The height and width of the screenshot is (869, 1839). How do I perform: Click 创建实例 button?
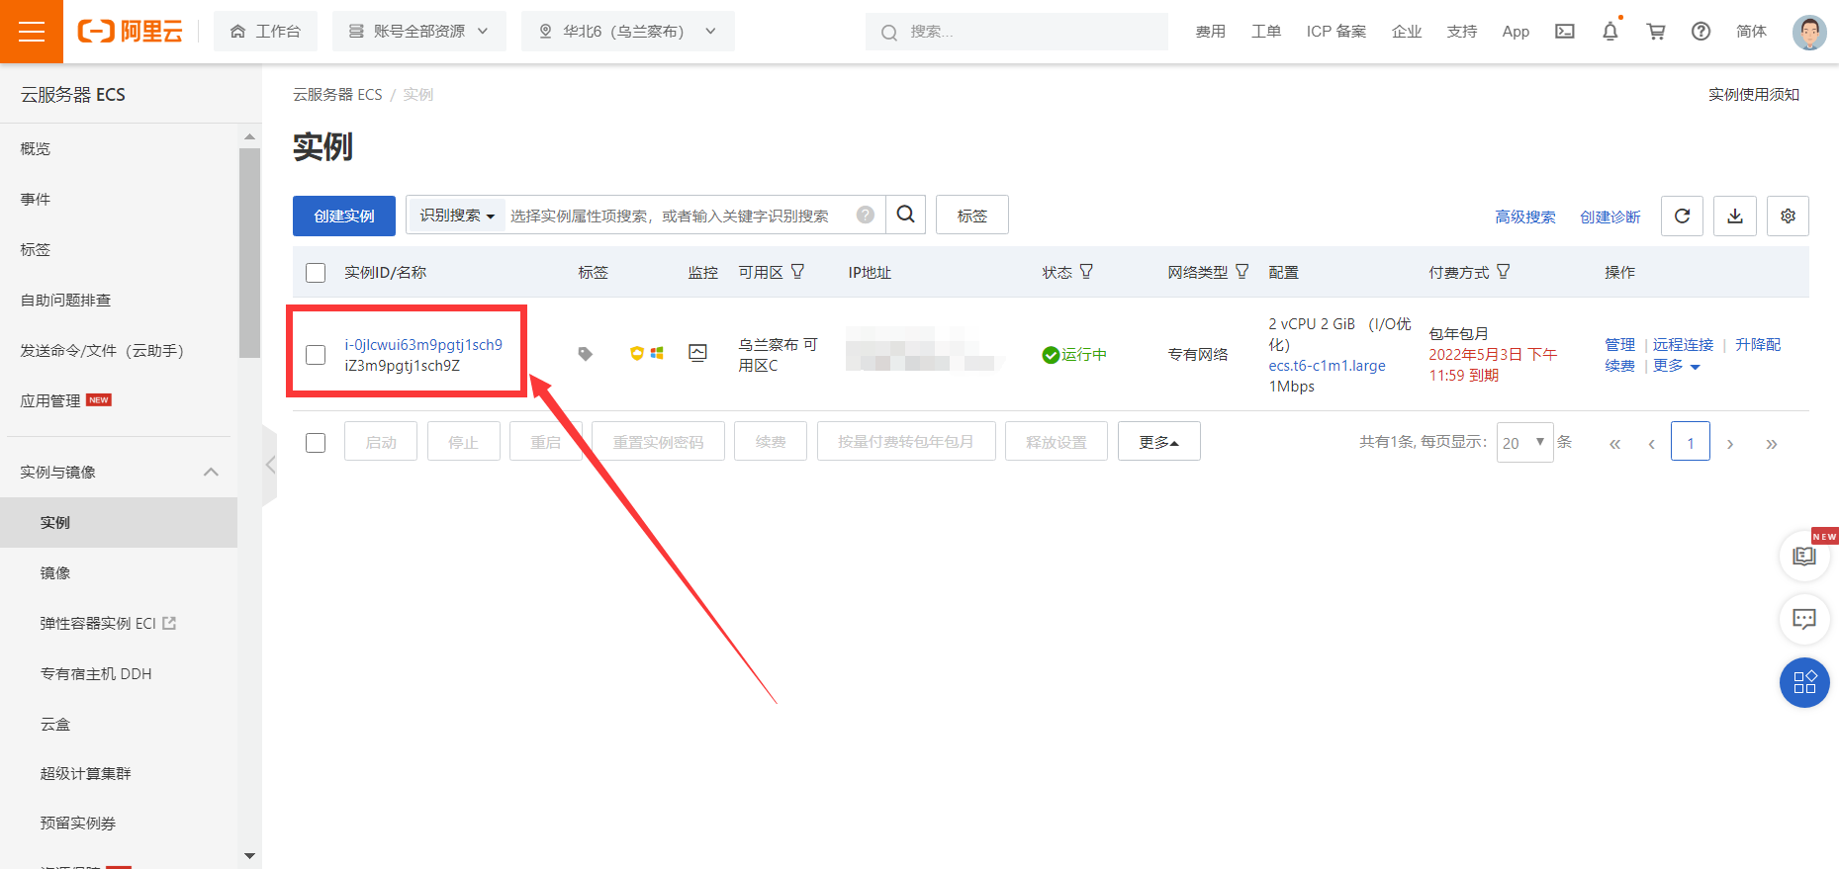(344, 216)
